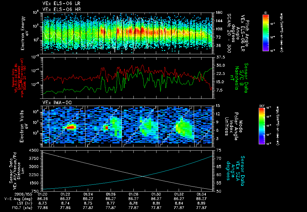
Task: Click the DEF color scale bar
Action: pyautogui.click(x=262, y=126)
